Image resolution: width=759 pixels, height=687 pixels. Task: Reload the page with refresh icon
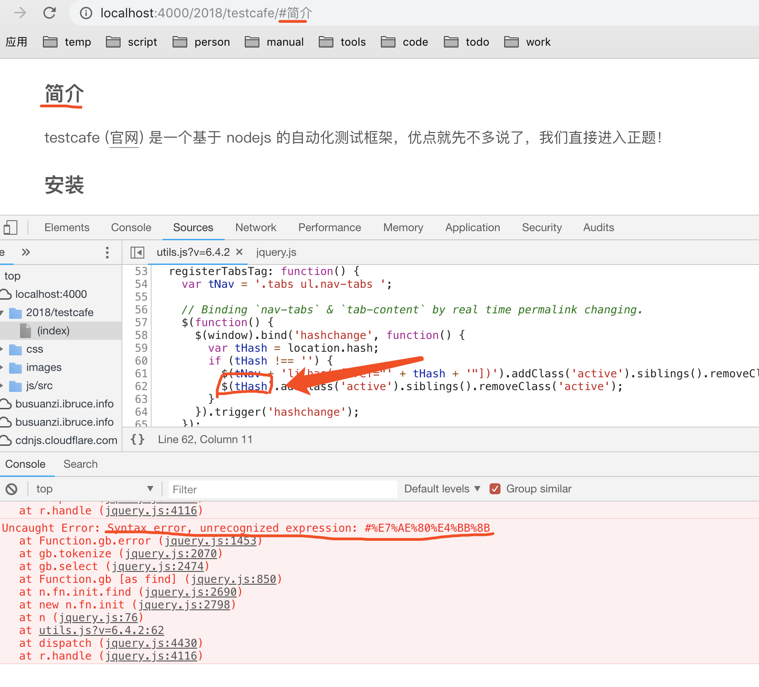tap(49, 13)
